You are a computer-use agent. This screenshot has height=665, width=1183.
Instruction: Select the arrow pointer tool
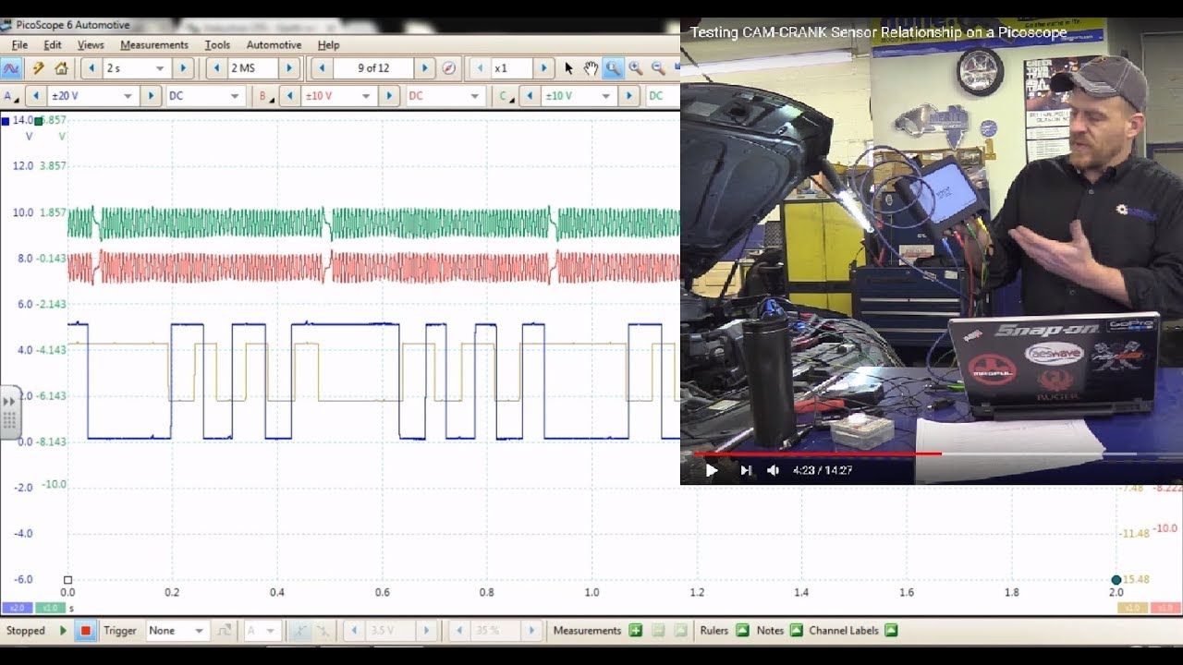(x=568, y=68)
